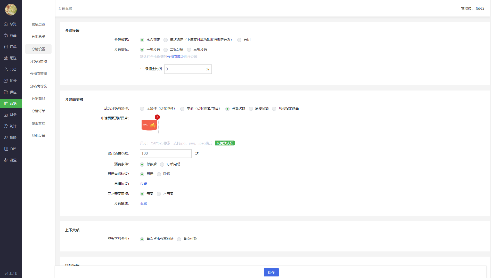Go to 提现管理 submenu item
This screenshot has width=491, height=278.
[38, 123]
